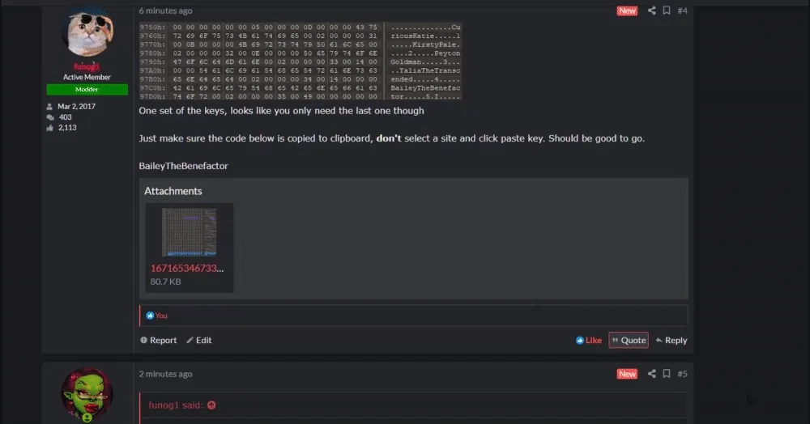Open the hex dump image in post
This screenshot has width=810, height=424.
tap(301, 61)
